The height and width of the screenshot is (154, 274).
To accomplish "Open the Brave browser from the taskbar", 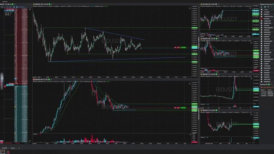I will [x=3, y=152].
